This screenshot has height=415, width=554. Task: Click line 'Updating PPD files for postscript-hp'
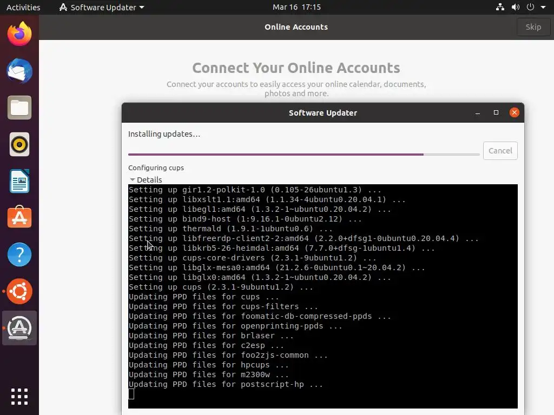(226, 384)
